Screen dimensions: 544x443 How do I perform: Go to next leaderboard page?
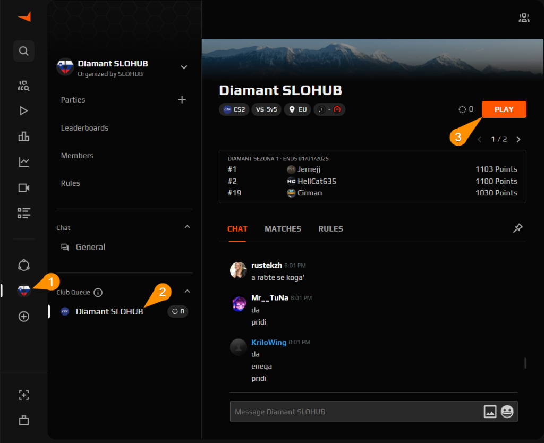click(x=518, y=140)
